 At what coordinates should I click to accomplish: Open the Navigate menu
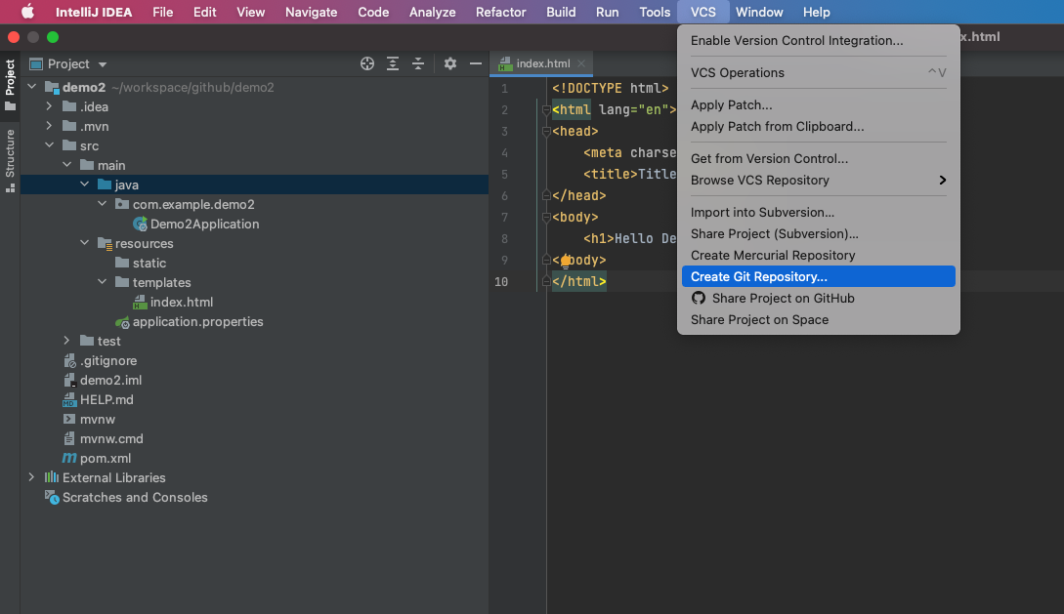click(311, 12)
